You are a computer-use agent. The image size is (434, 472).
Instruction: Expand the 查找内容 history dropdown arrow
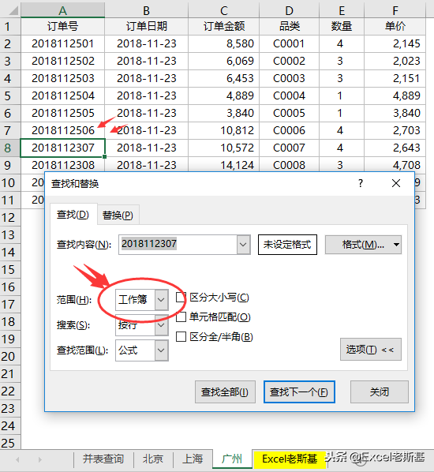tap(243, 245)
